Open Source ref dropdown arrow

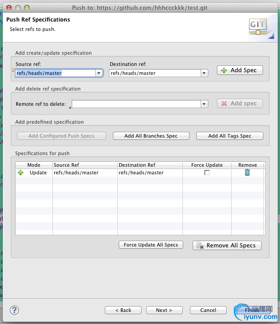(x=99, y=73)
